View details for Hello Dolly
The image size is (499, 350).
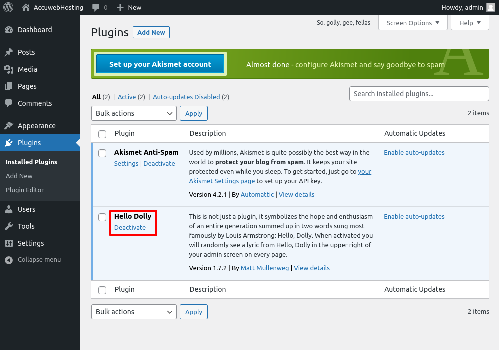pyautogui.click(x=312, y=268)
